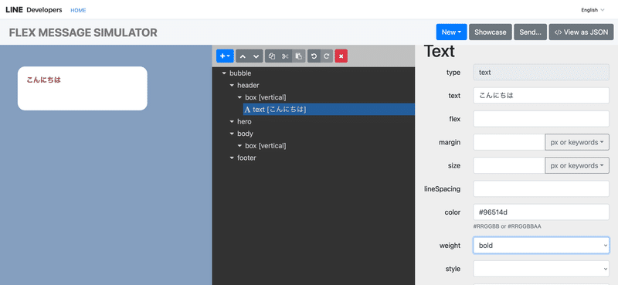Select box [vertical] under body
The image size is (618, 285).
(x=265, y=146)
